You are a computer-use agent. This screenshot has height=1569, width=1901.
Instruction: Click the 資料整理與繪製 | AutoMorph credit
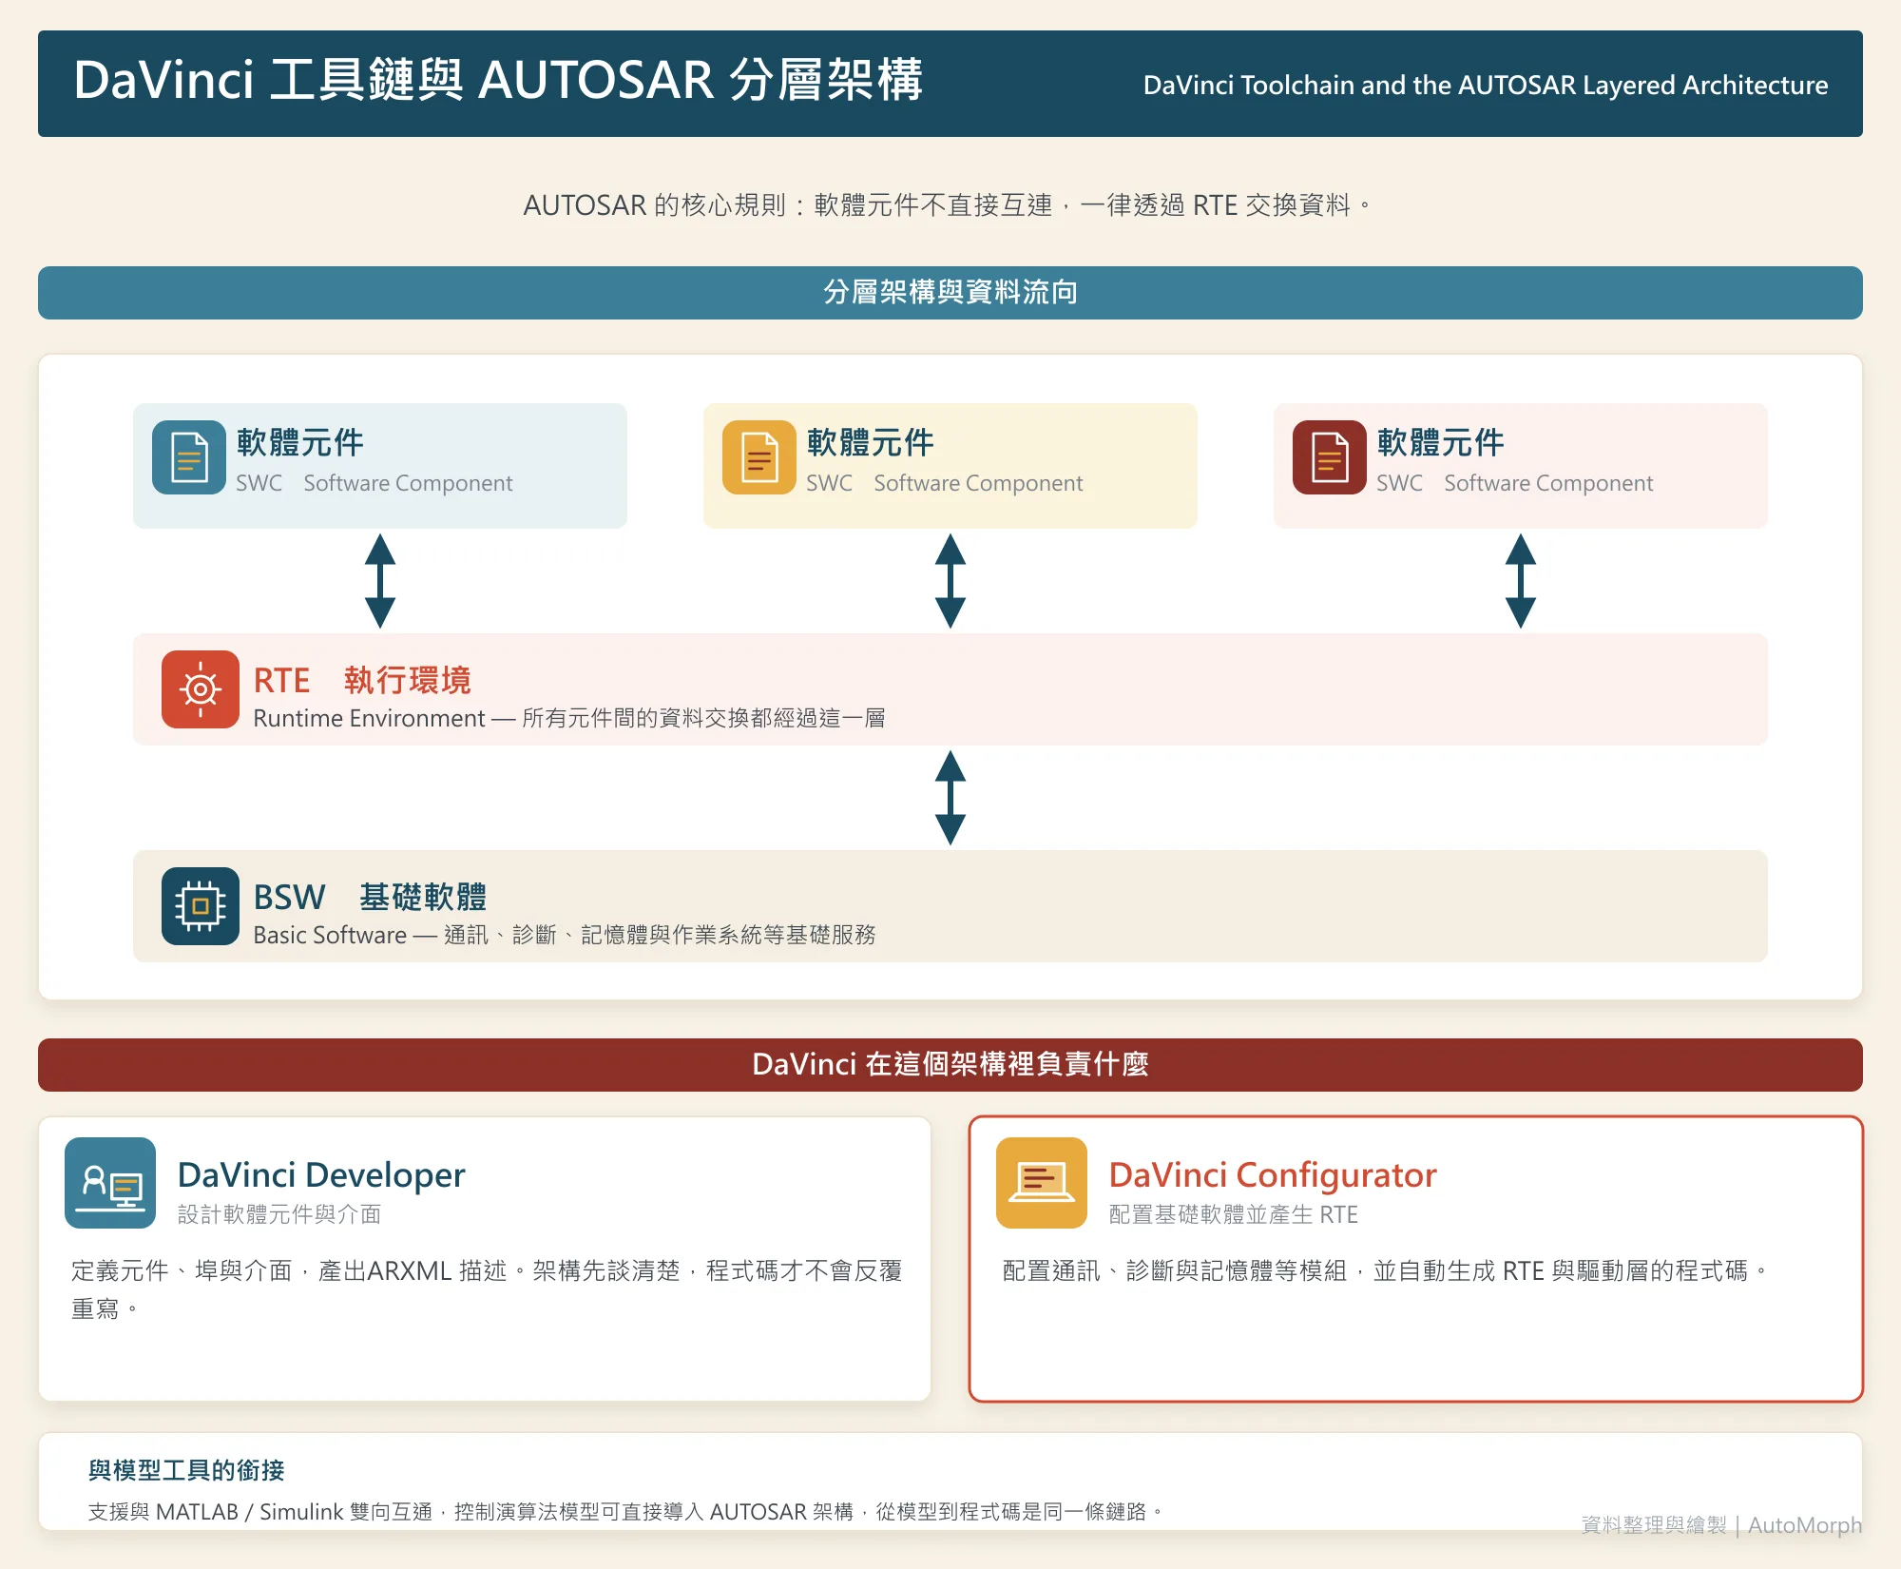[x=1721, y=1525]
